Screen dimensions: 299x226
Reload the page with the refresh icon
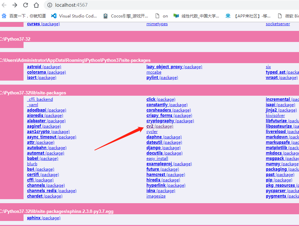26,5
